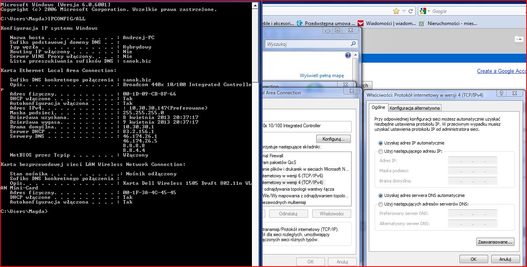This screenshot has height=267, width=527.
Task: Select the Firewall component list item
Action: click(273, 156)
